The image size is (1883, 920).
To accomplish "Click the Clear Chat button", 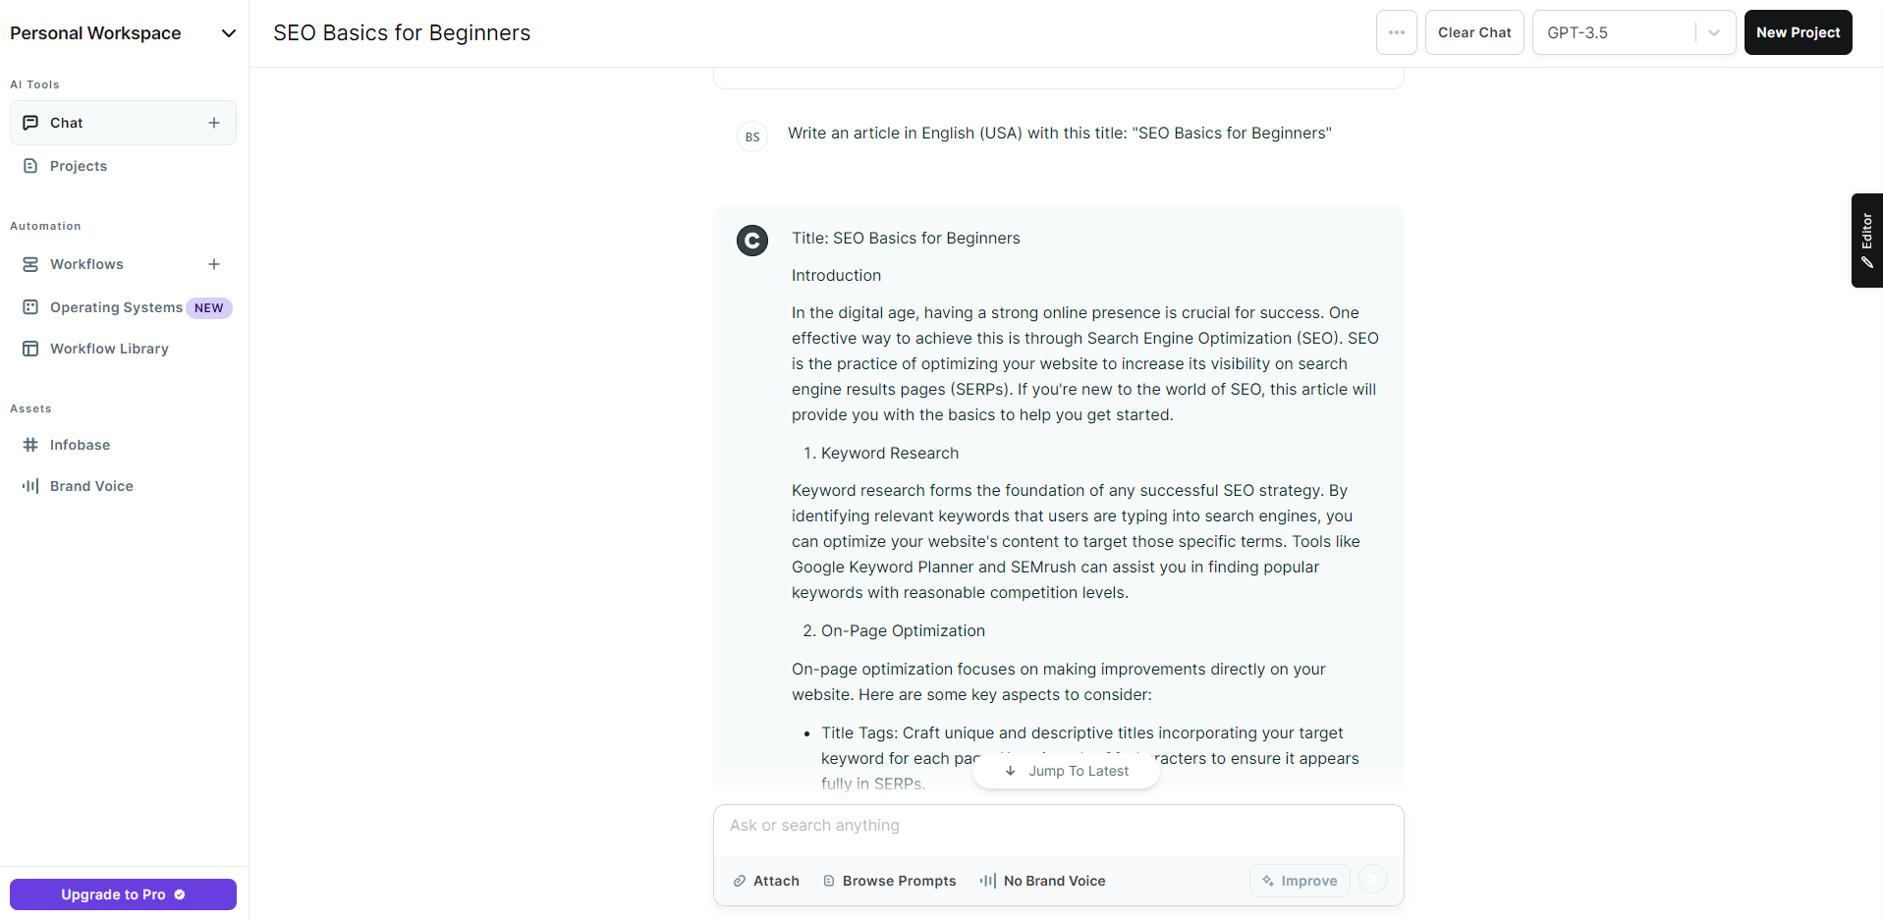I will (x=1473, y=32).
